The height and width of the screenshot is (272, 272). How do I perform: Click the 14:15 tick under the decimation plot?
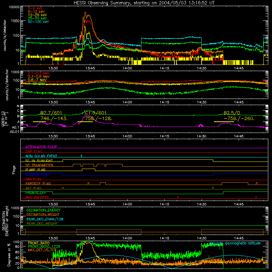[165, 238]
